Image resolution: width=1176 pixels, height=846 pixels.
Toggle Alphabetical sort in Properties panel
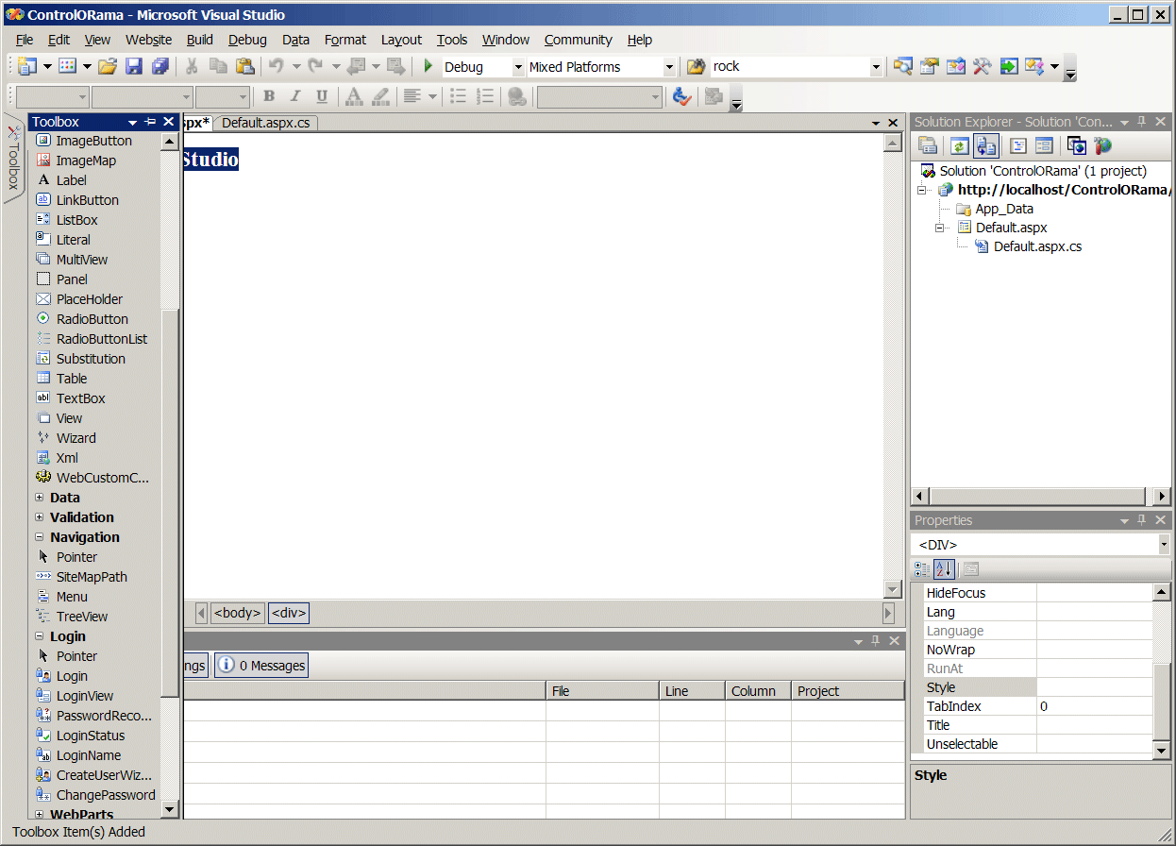click(944, 569)
